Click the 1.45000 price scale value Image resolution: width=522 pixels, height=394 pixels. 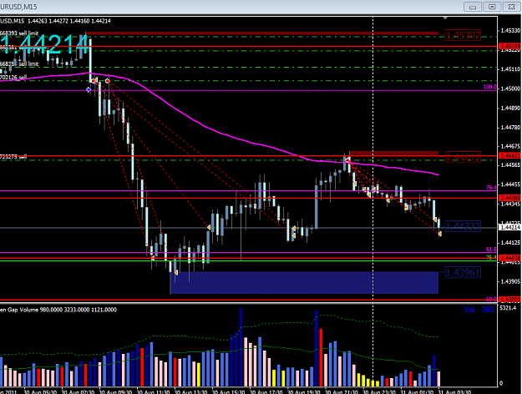pos(510,88)
